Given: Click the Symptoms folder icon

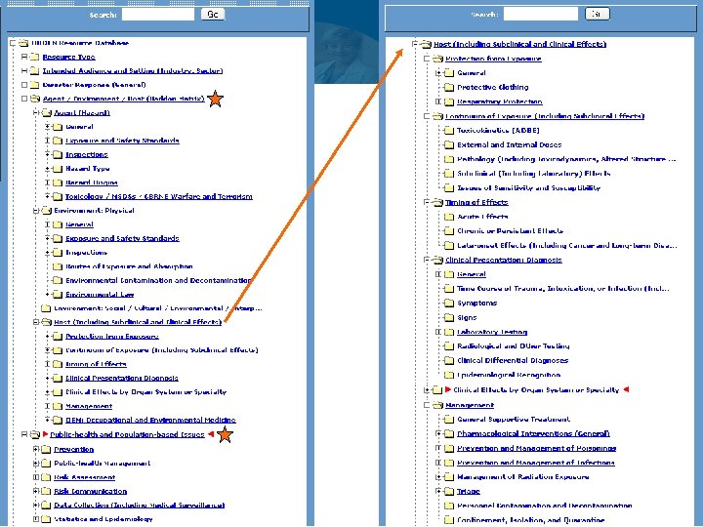Looking at the screenshot, I should (449, 303).
